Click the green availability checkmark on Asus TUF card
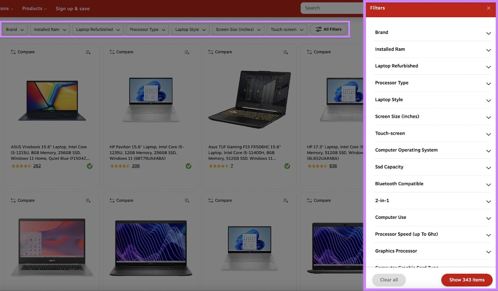This screenshot has width=498, height=291. [287, 166]
